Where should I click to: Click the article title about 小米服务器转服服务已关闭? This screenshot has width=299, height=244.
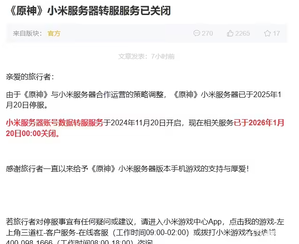click(x=90, y=11)
